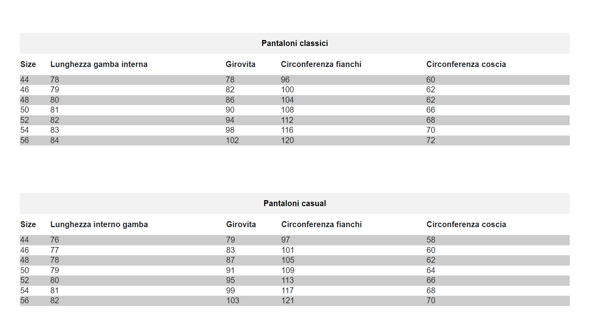
Task: Click hip circumference value 120
Action: (287, 140)
